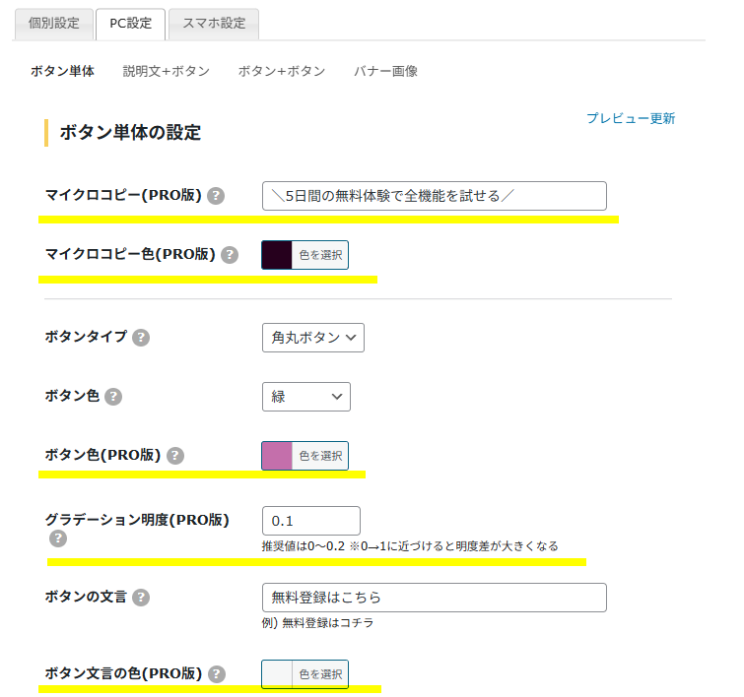Click help icon beside ボタン色(PRO版) label
This screenshot has height=697, width=744.
[x=175, y=456]
